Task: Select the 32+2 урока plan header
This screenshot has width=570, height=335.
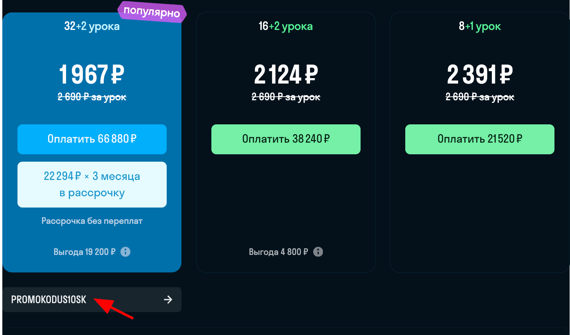Action: click(x=92, y=26)
